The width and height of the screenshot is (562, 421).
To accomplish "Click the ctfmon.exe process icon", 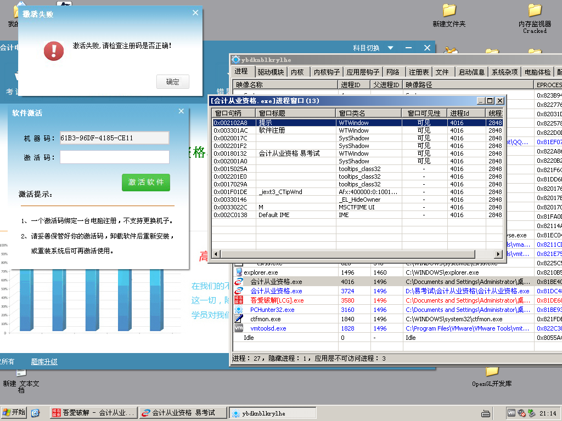I will tap(239, 318).
